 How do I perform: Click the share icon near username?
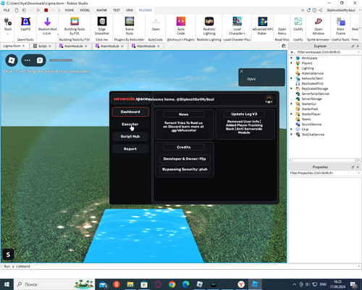[320, 10]
